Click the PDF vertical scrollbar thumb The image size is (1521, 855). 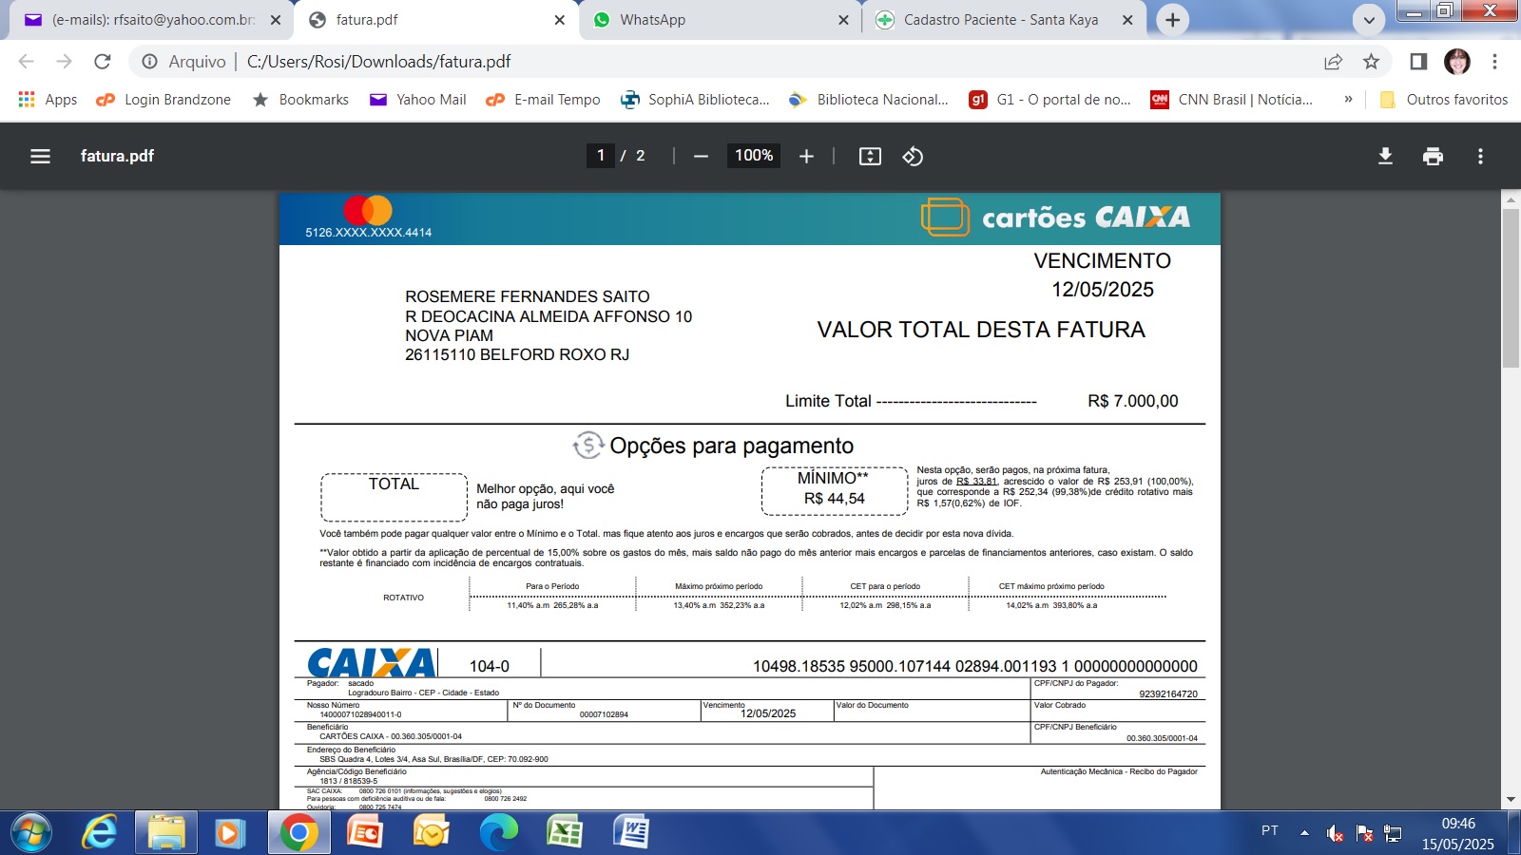(x=1511, y=288)
